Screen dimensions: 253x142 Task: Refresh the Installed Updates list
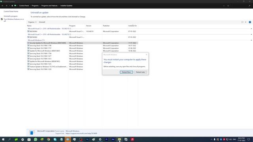click(x=228, y=6)
